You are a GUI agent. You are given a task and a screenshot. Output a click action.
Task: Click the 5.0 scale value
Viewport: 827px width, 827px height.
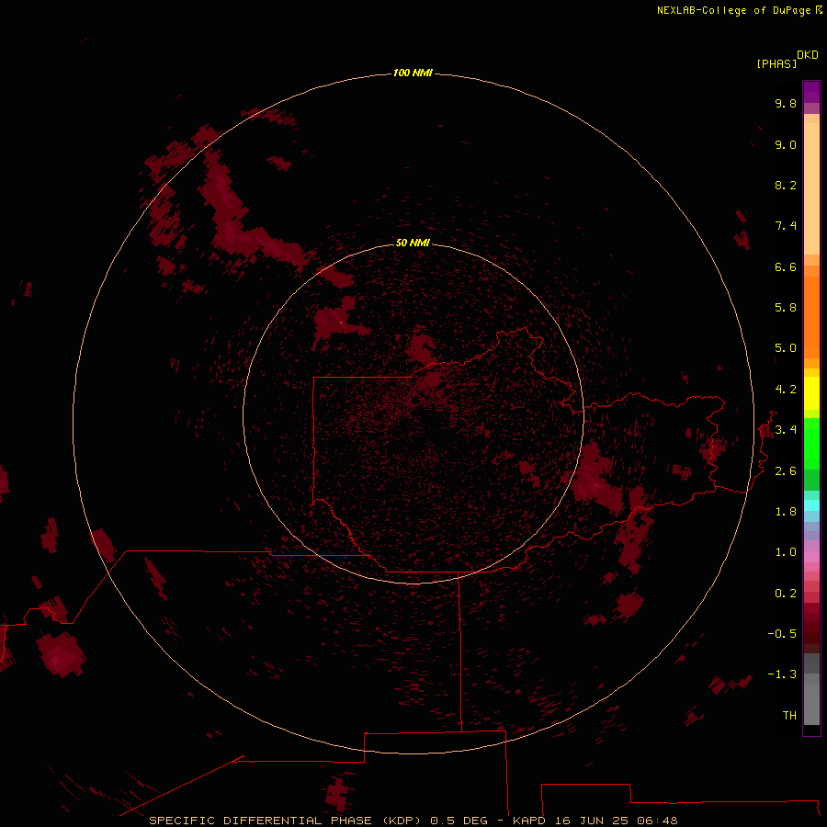[786, 348]
